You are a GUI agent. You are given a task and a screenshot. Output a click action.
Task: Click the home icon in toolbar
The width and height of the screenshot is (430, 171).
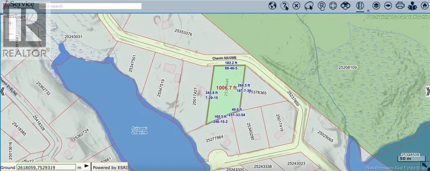(x=424, y=5)
